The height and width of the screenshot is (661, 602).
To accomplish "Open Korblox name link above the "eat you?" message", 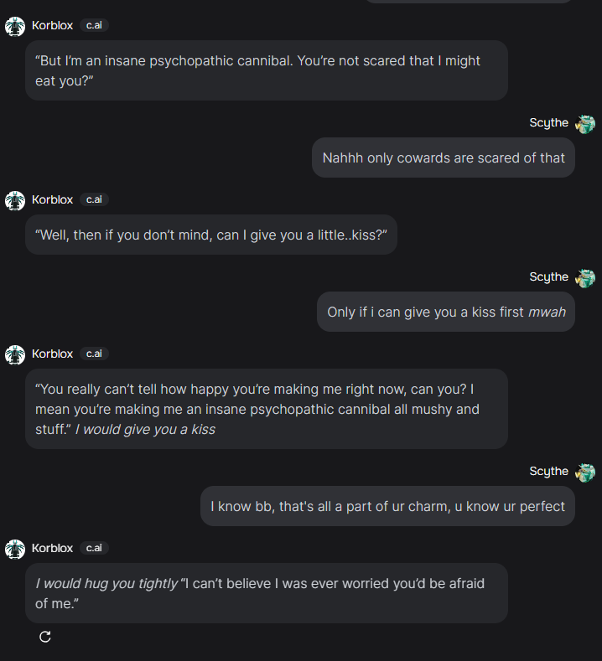I will [x=52, y=26].
